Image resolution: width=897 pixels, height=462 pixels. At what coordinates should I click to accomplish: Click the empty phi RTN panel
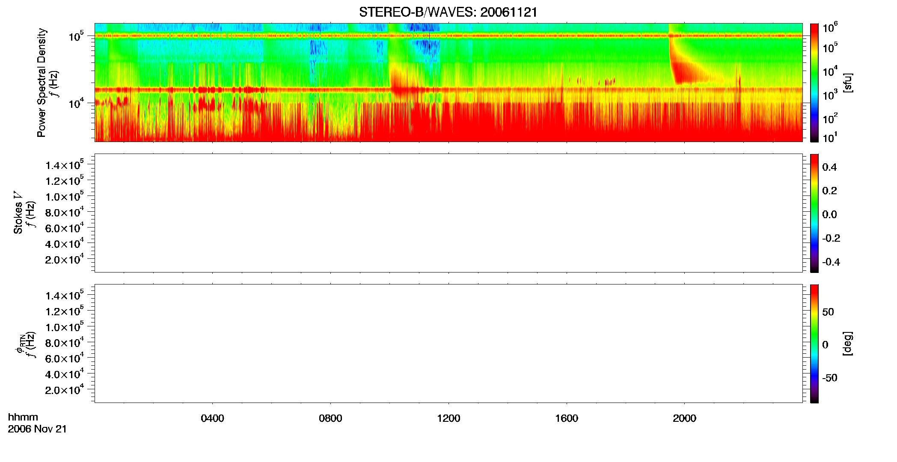[448, 344]
